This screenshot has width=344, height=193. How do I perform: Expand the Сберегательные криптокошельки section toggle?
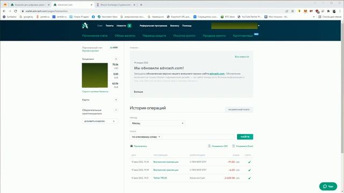(x=116, y=110)
